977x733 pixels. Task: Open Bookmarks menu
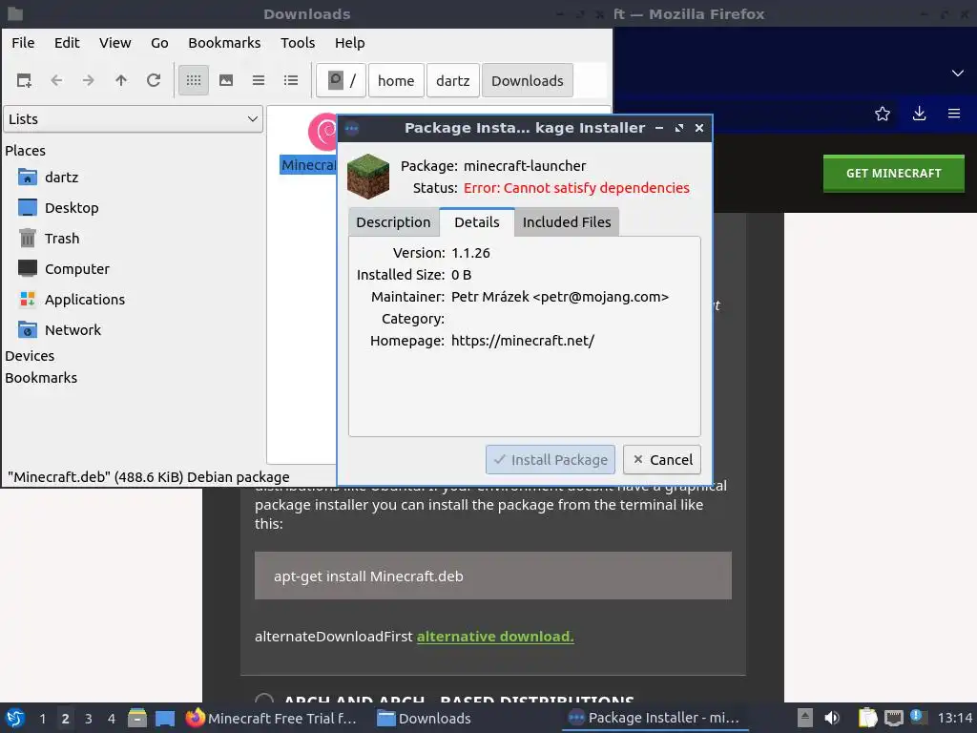224,42
